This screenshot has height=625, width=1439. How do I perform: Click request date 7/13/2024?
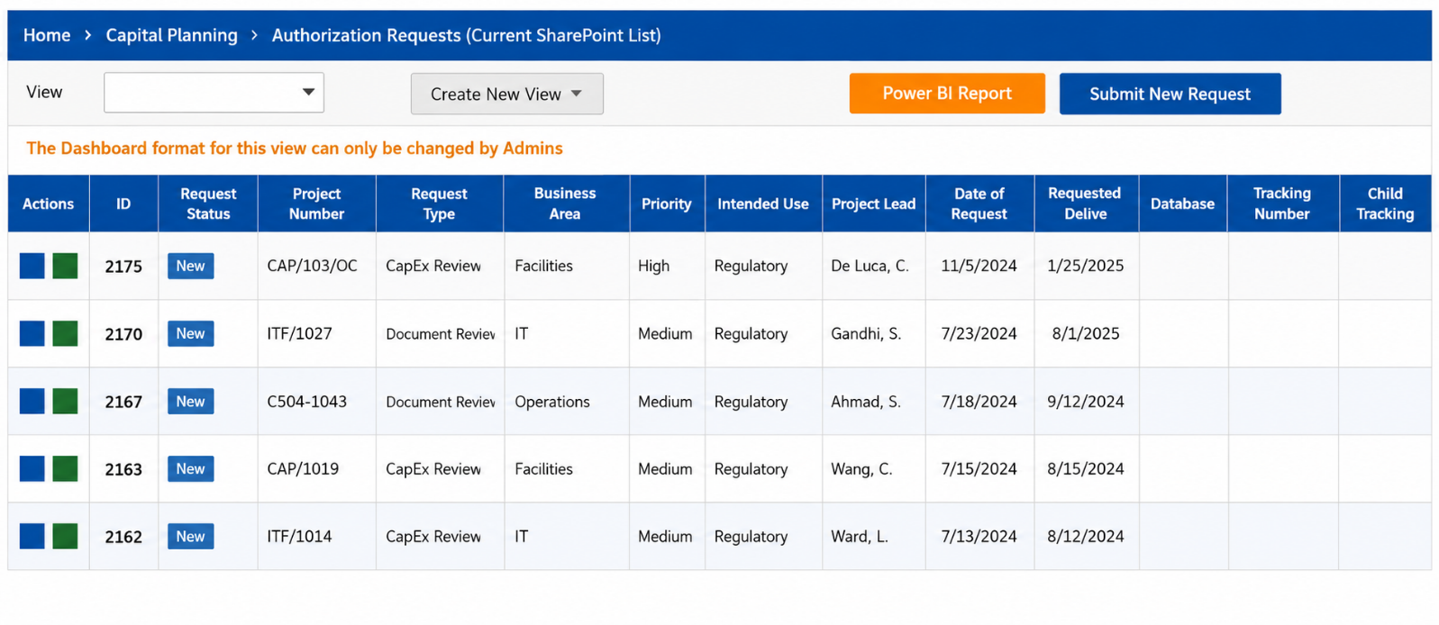pyautogui.click(x=979, y=537)
